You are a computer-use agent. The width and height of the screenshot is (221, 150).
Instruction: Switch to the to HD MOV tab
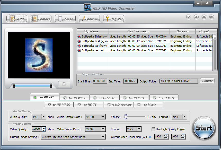click(164, 98)
